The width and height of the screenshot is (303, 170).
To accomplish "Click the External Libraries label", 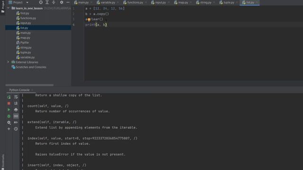I will point(27,62).
